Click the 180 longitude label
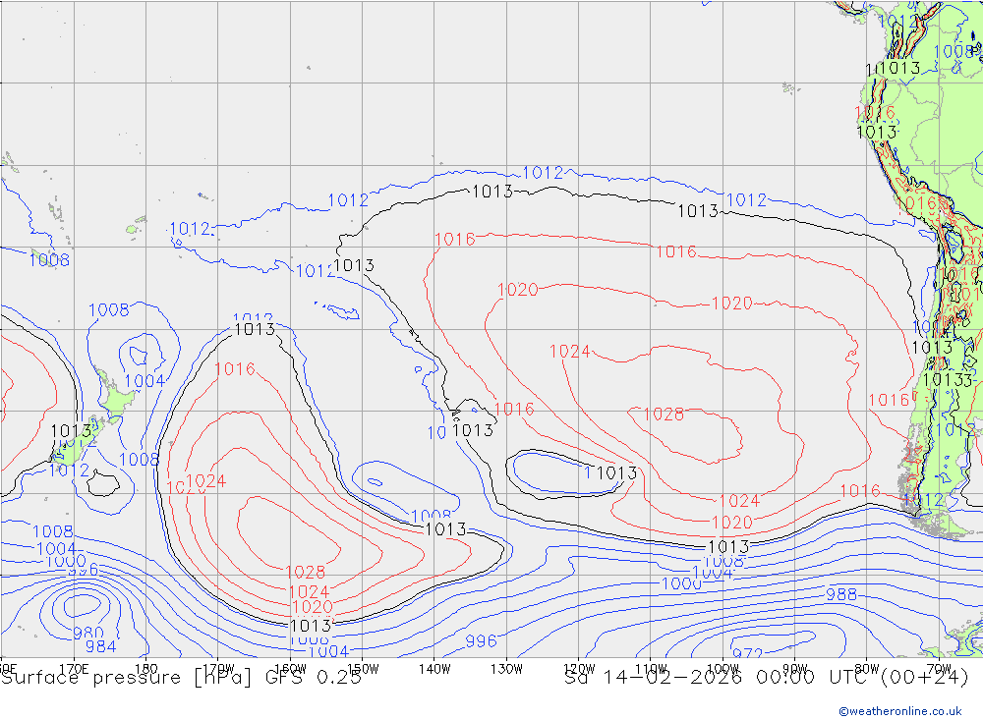The image size is (983, 720). point(145,669)
